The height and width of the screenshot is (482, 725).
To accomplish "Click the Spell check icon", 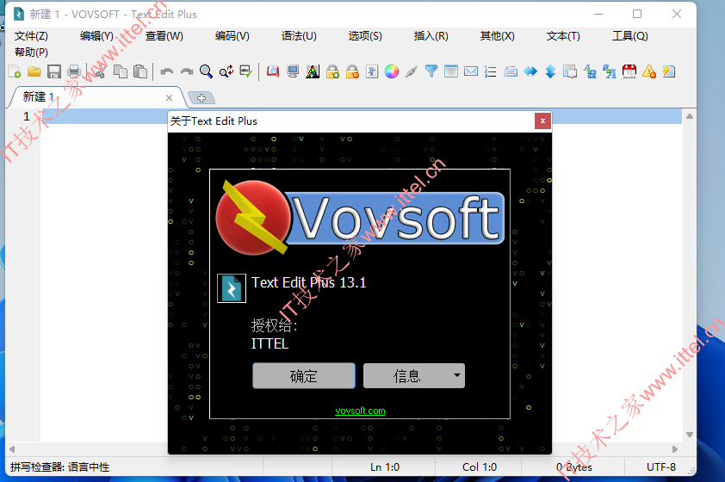I will click(246, 71).
